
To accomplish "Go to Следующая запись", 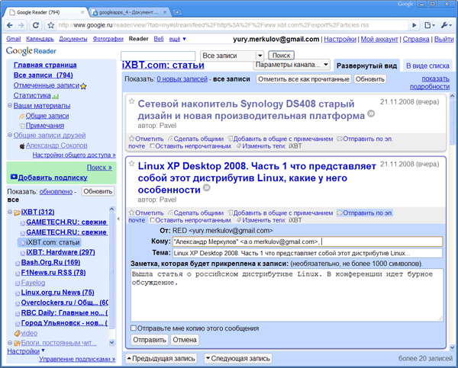I will (237, 358).
